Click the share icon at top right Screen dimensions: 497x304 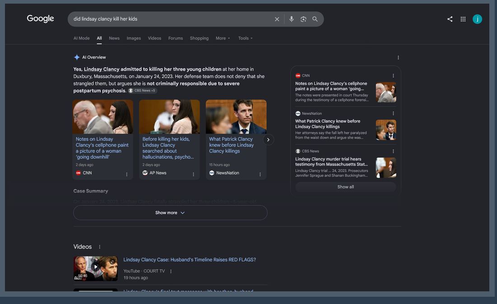point(450,19)
